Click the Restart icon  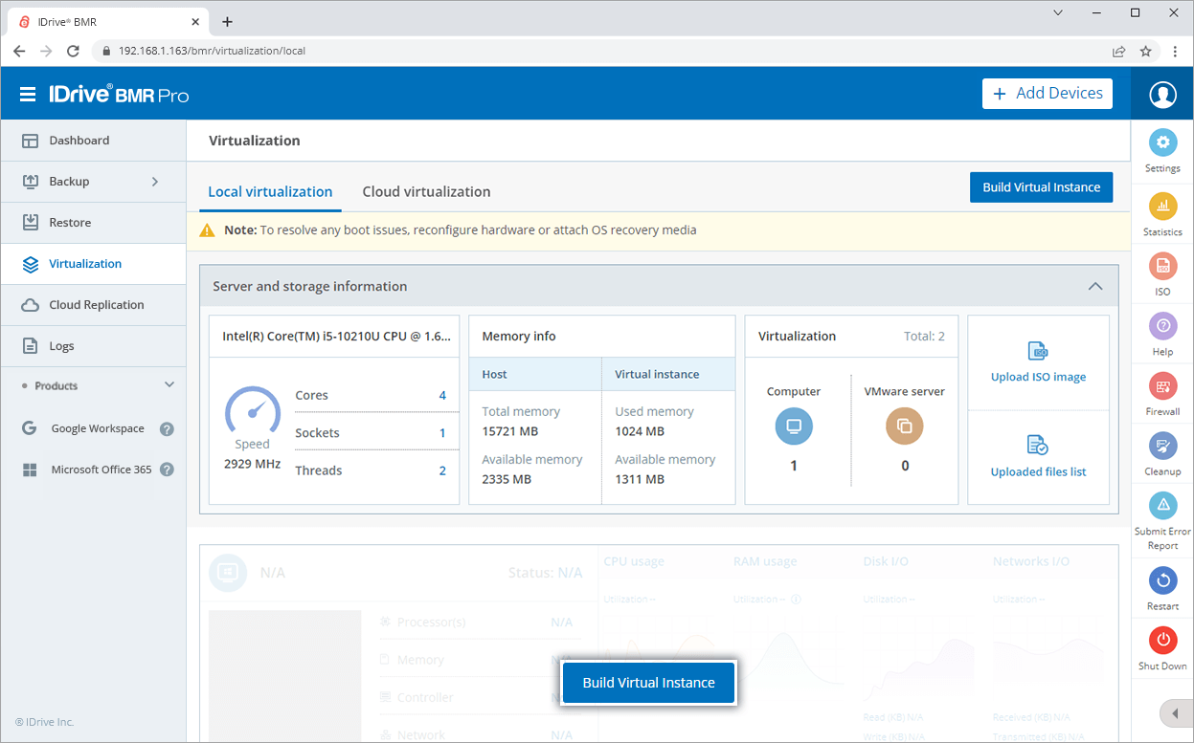pyautogui.click(x=1162, y=580)
